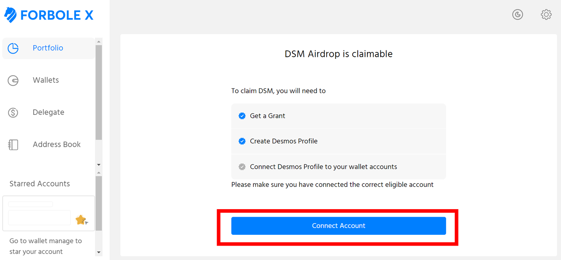The height and width of the screenshot is (260, 561).
Task: Click the FORBOLE X brand text
Action: (x=57, y=15)
